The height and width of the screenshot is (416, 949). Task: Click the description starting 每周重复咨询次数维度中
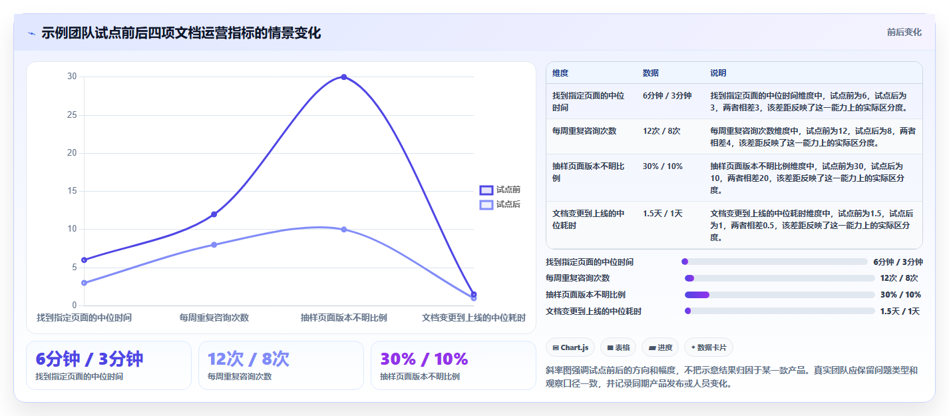tap(813, 136)
